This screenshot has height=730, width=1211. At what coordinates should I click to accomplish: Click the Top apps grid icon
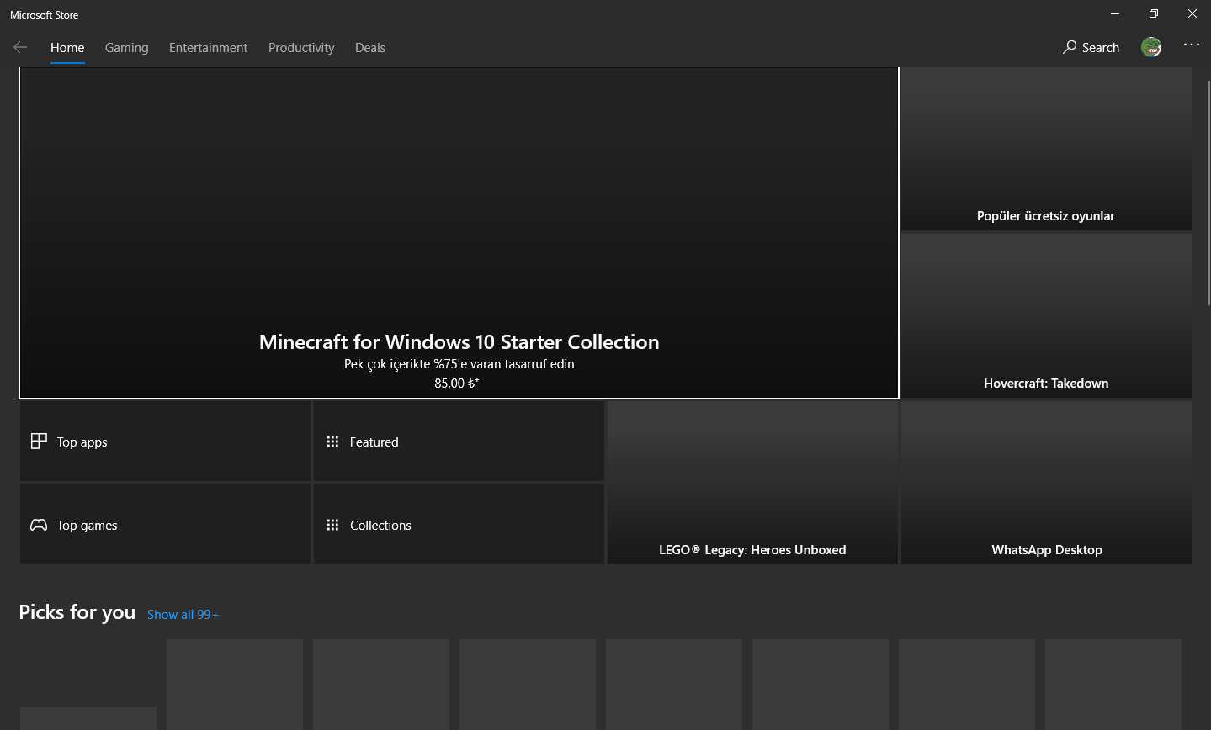point(39,442)
